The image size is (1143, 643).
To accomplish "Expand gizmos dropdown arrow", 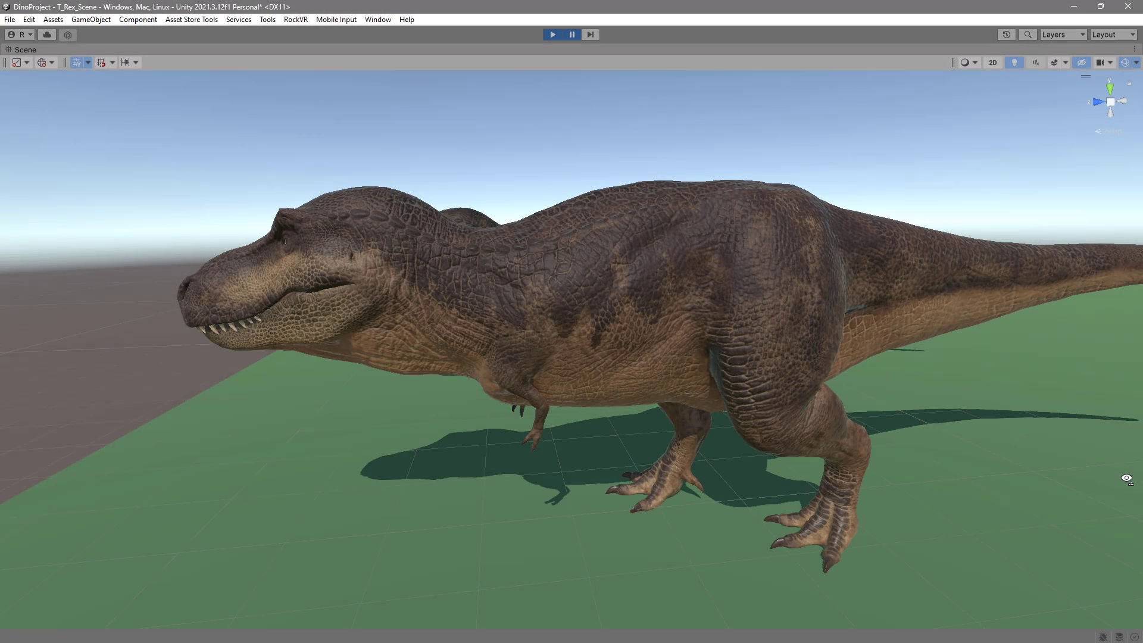I will 1136,63.
